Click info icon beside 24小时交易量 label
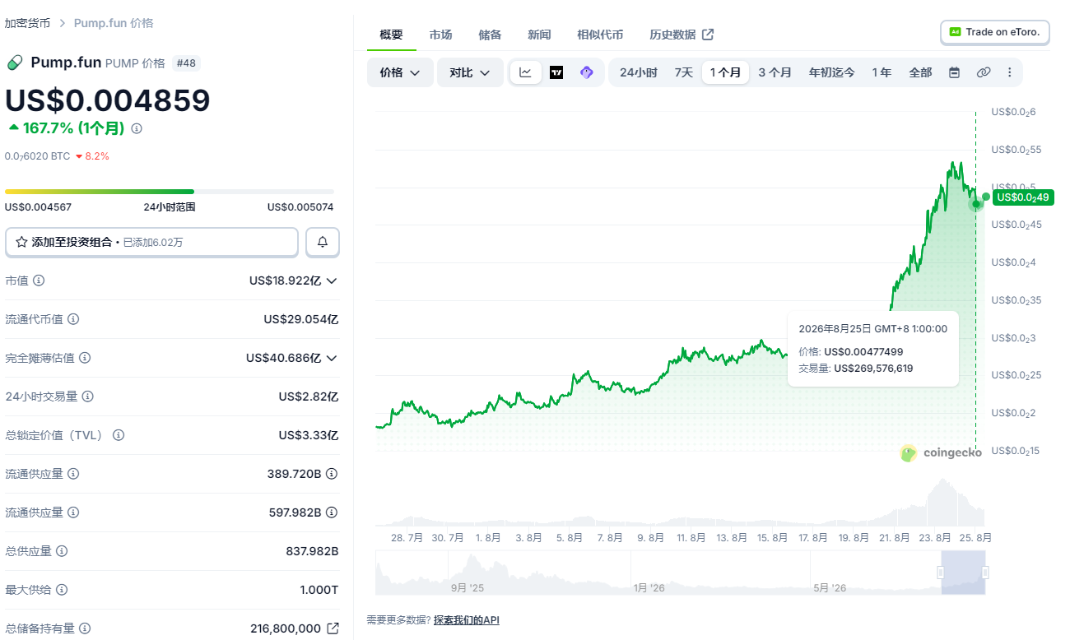The image size is (1070, 640). (87, 397)
